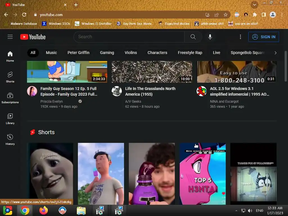This screenshot has width=288, height=216.
Task: Open Chrome from the taskbar
Action: click(x=25, y=210)
